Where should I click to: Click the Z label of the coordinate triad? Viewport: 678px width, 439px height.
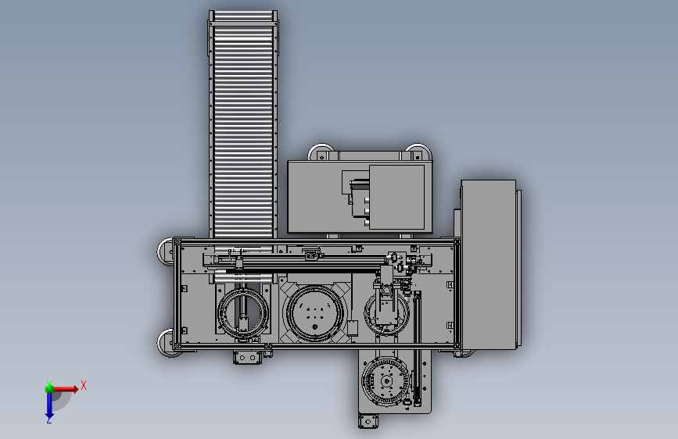point(48,419)
